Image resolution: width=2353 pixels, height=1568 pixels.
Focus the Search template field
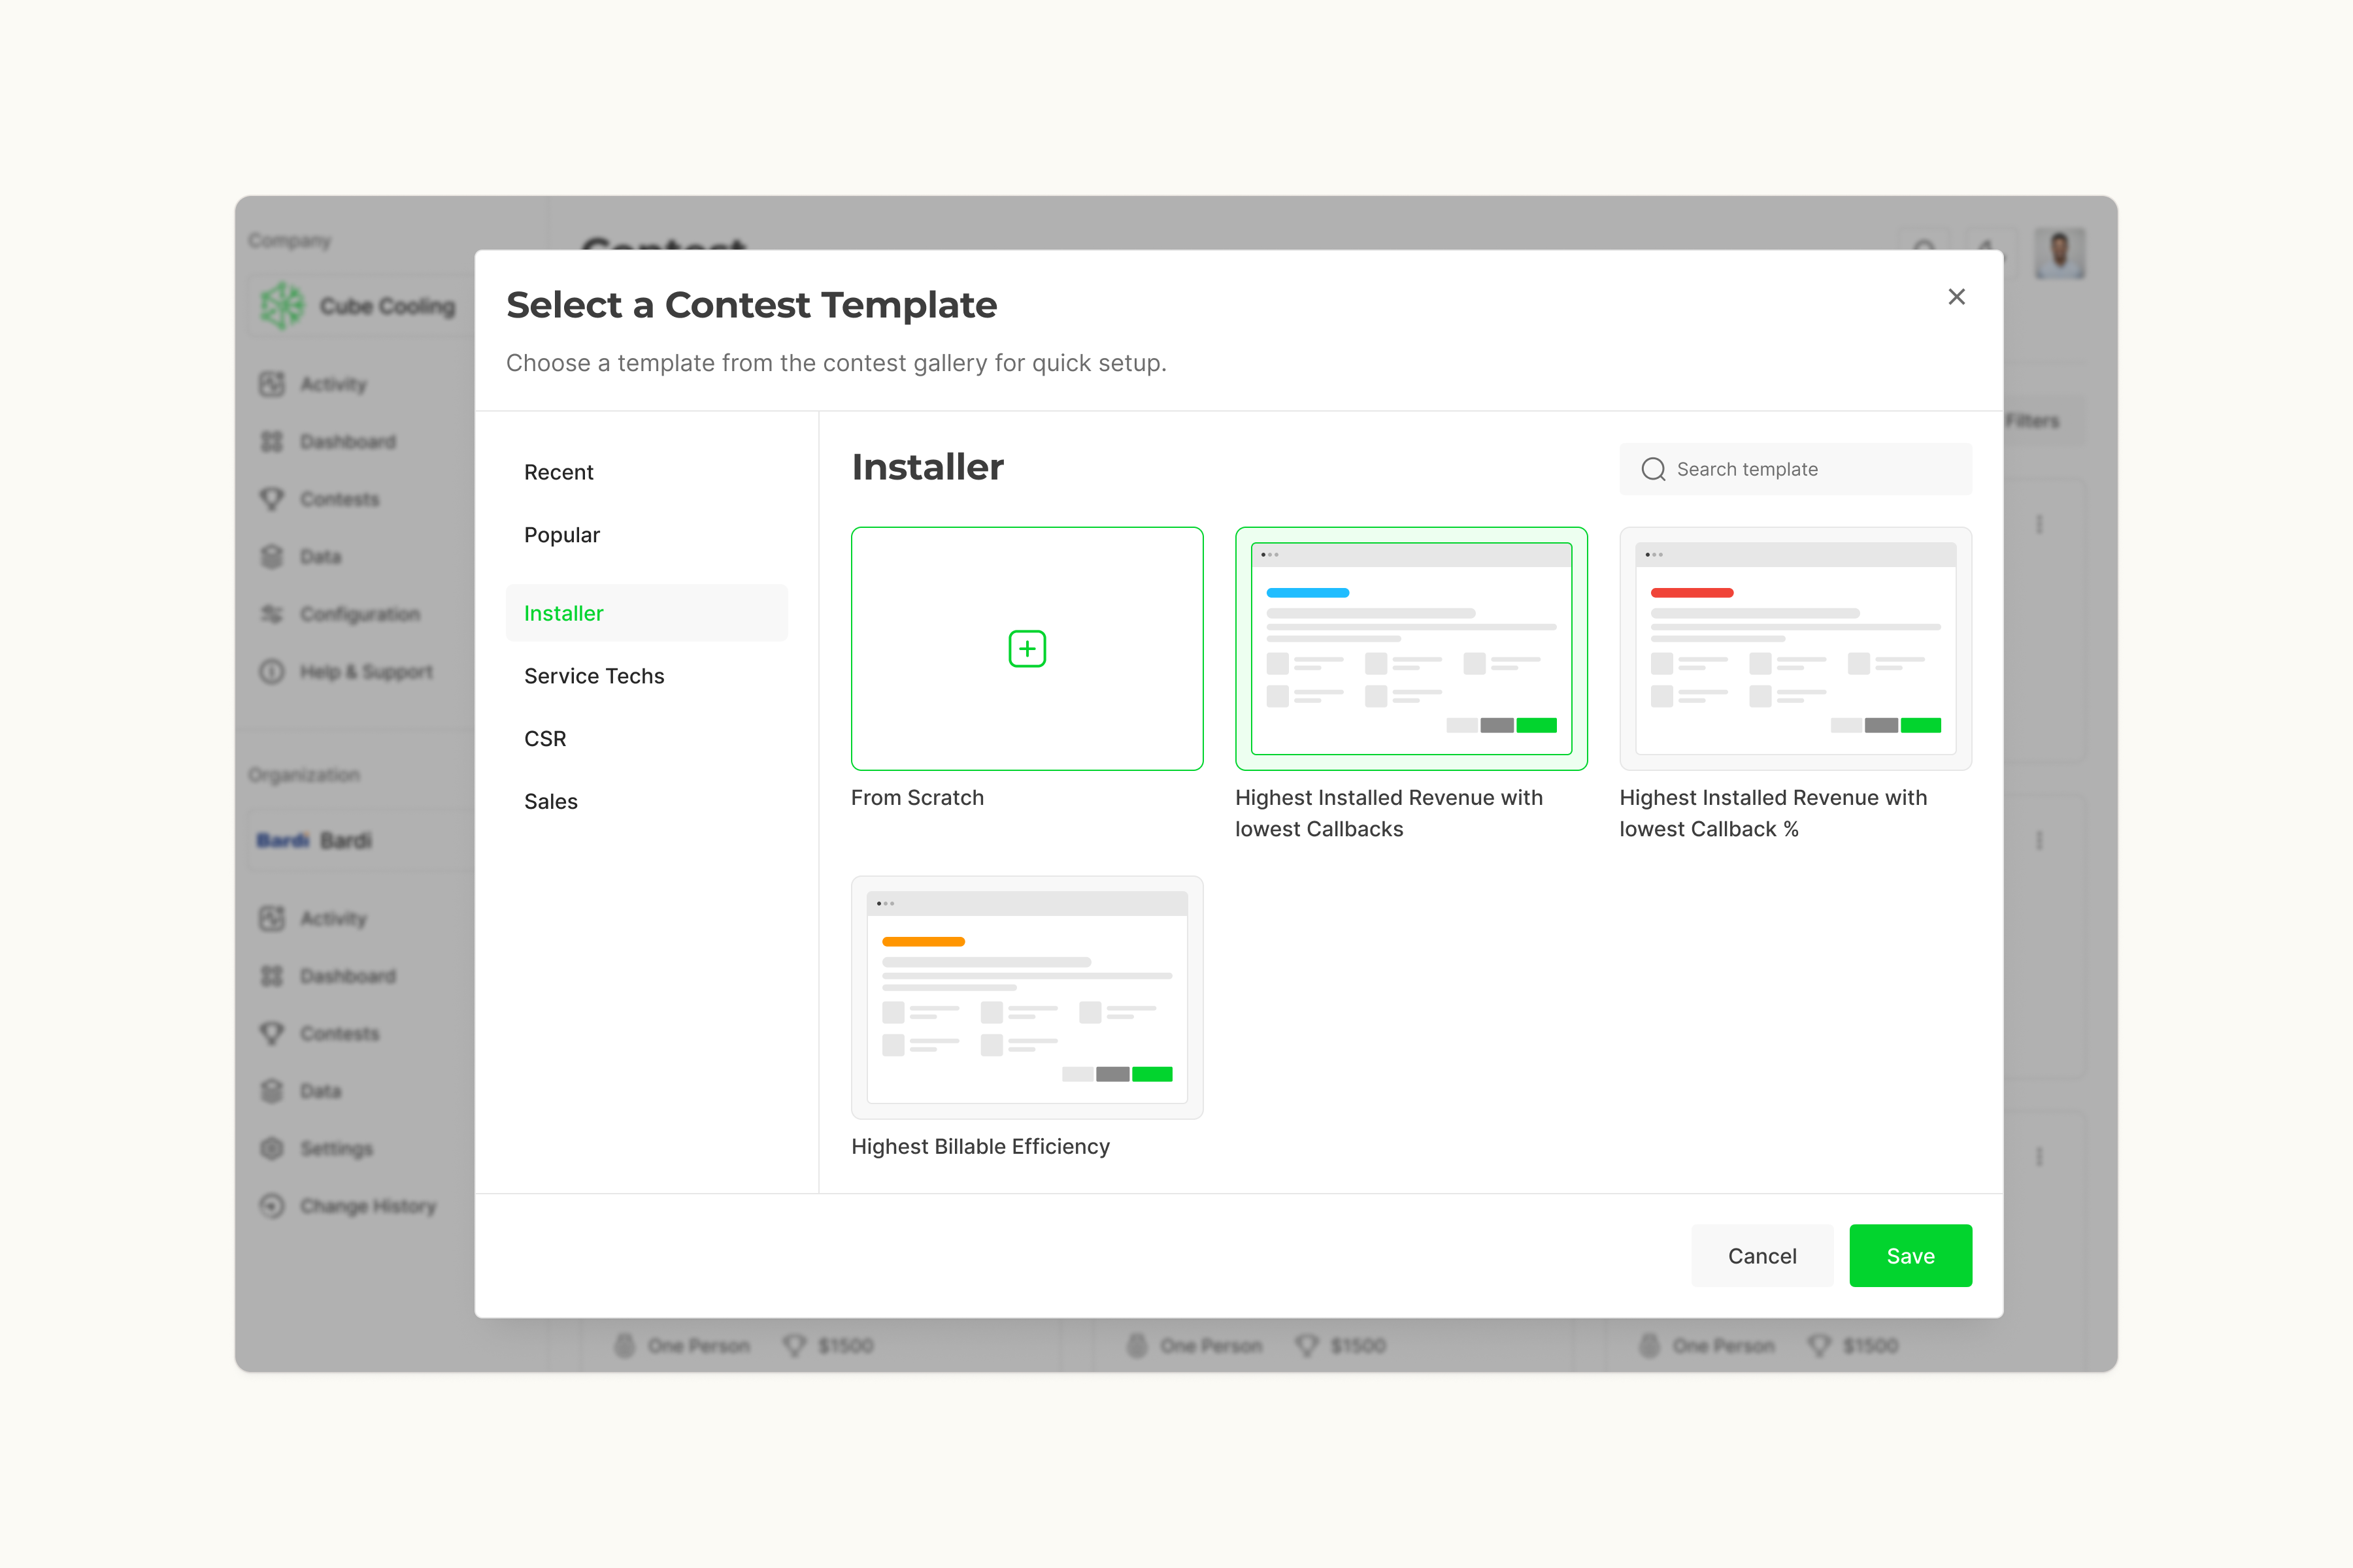pyautogui.click(x=1795, y=469)
